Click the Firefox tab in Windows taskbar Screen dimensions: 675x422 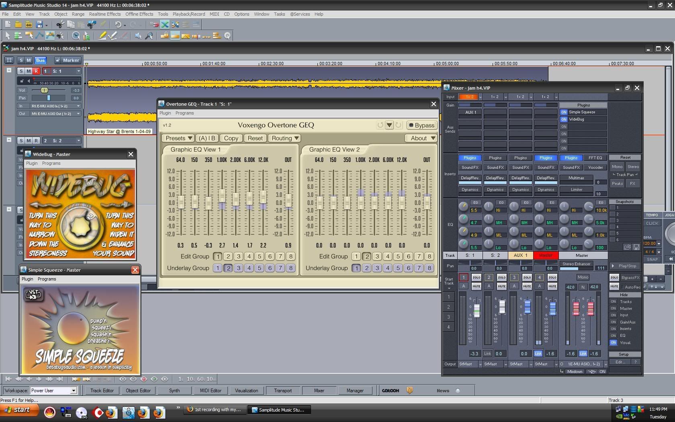coord(215,410)
